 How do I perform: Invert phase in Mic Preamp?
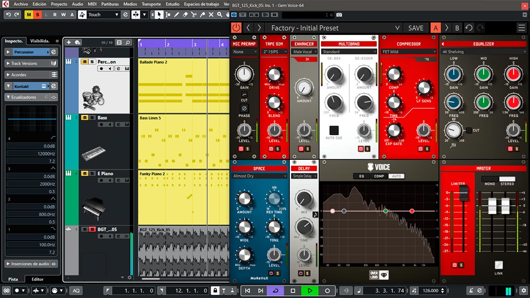(x=244, y=108)
